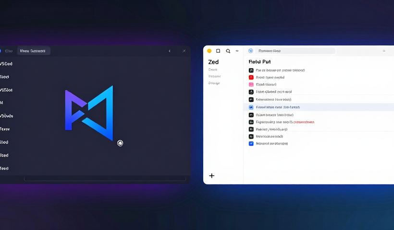Click the 'Relu Put' list heading
This screenshot has width=394, height=230.
(x=259, y=62)
